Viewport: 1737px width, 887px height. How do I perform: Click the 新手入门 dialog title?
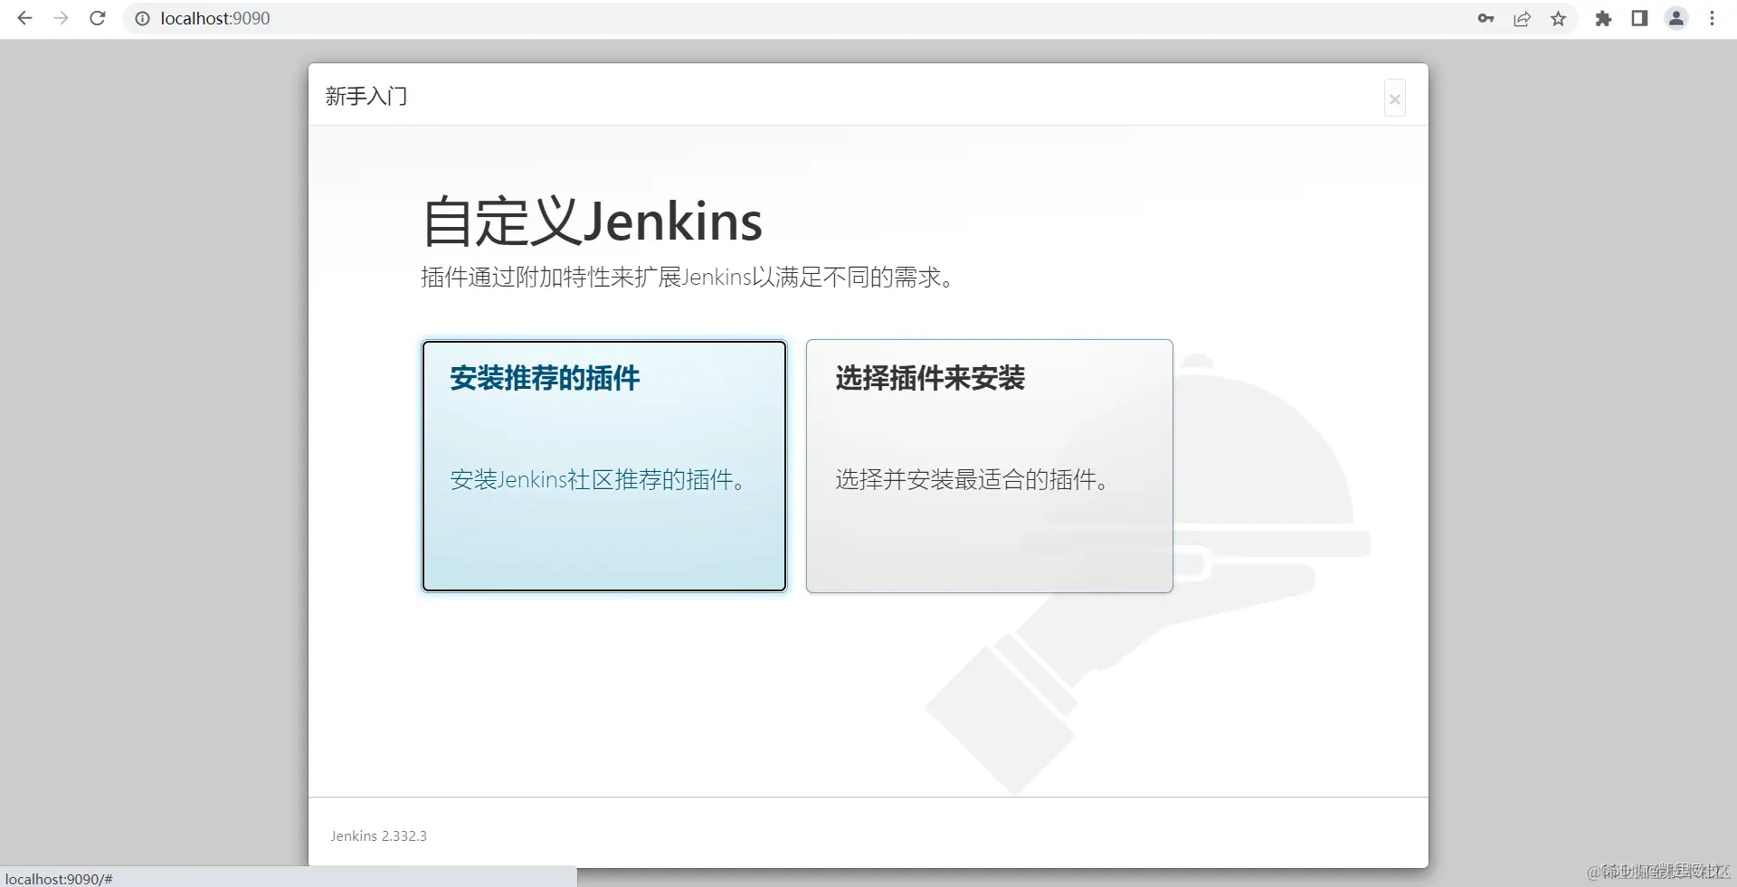pos(366,96)
